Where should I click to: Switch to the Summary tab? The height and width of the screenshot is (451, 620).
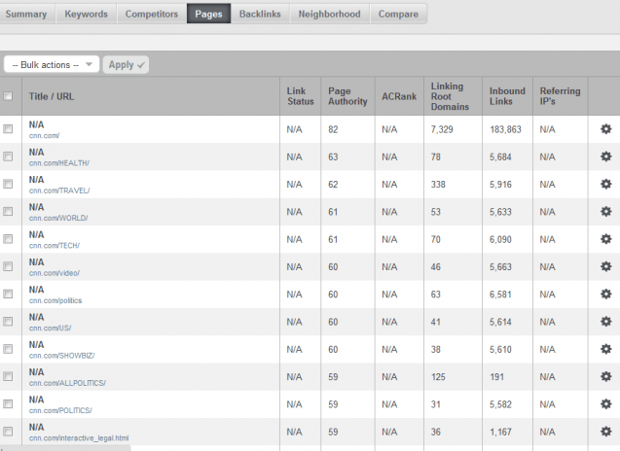coord(26,14)
